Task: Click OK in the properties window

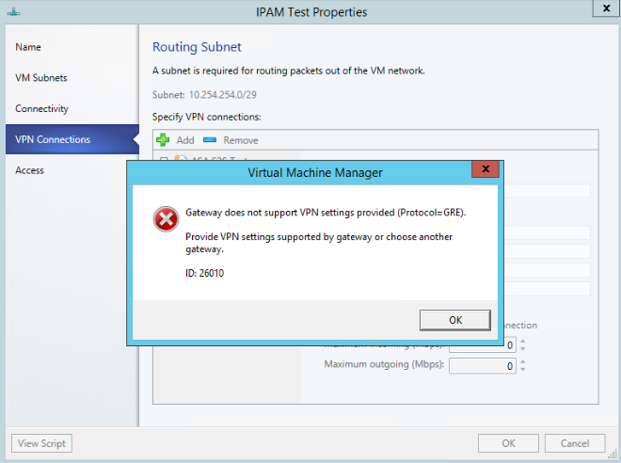Action: pyautogui.click(x=508, y=443)
